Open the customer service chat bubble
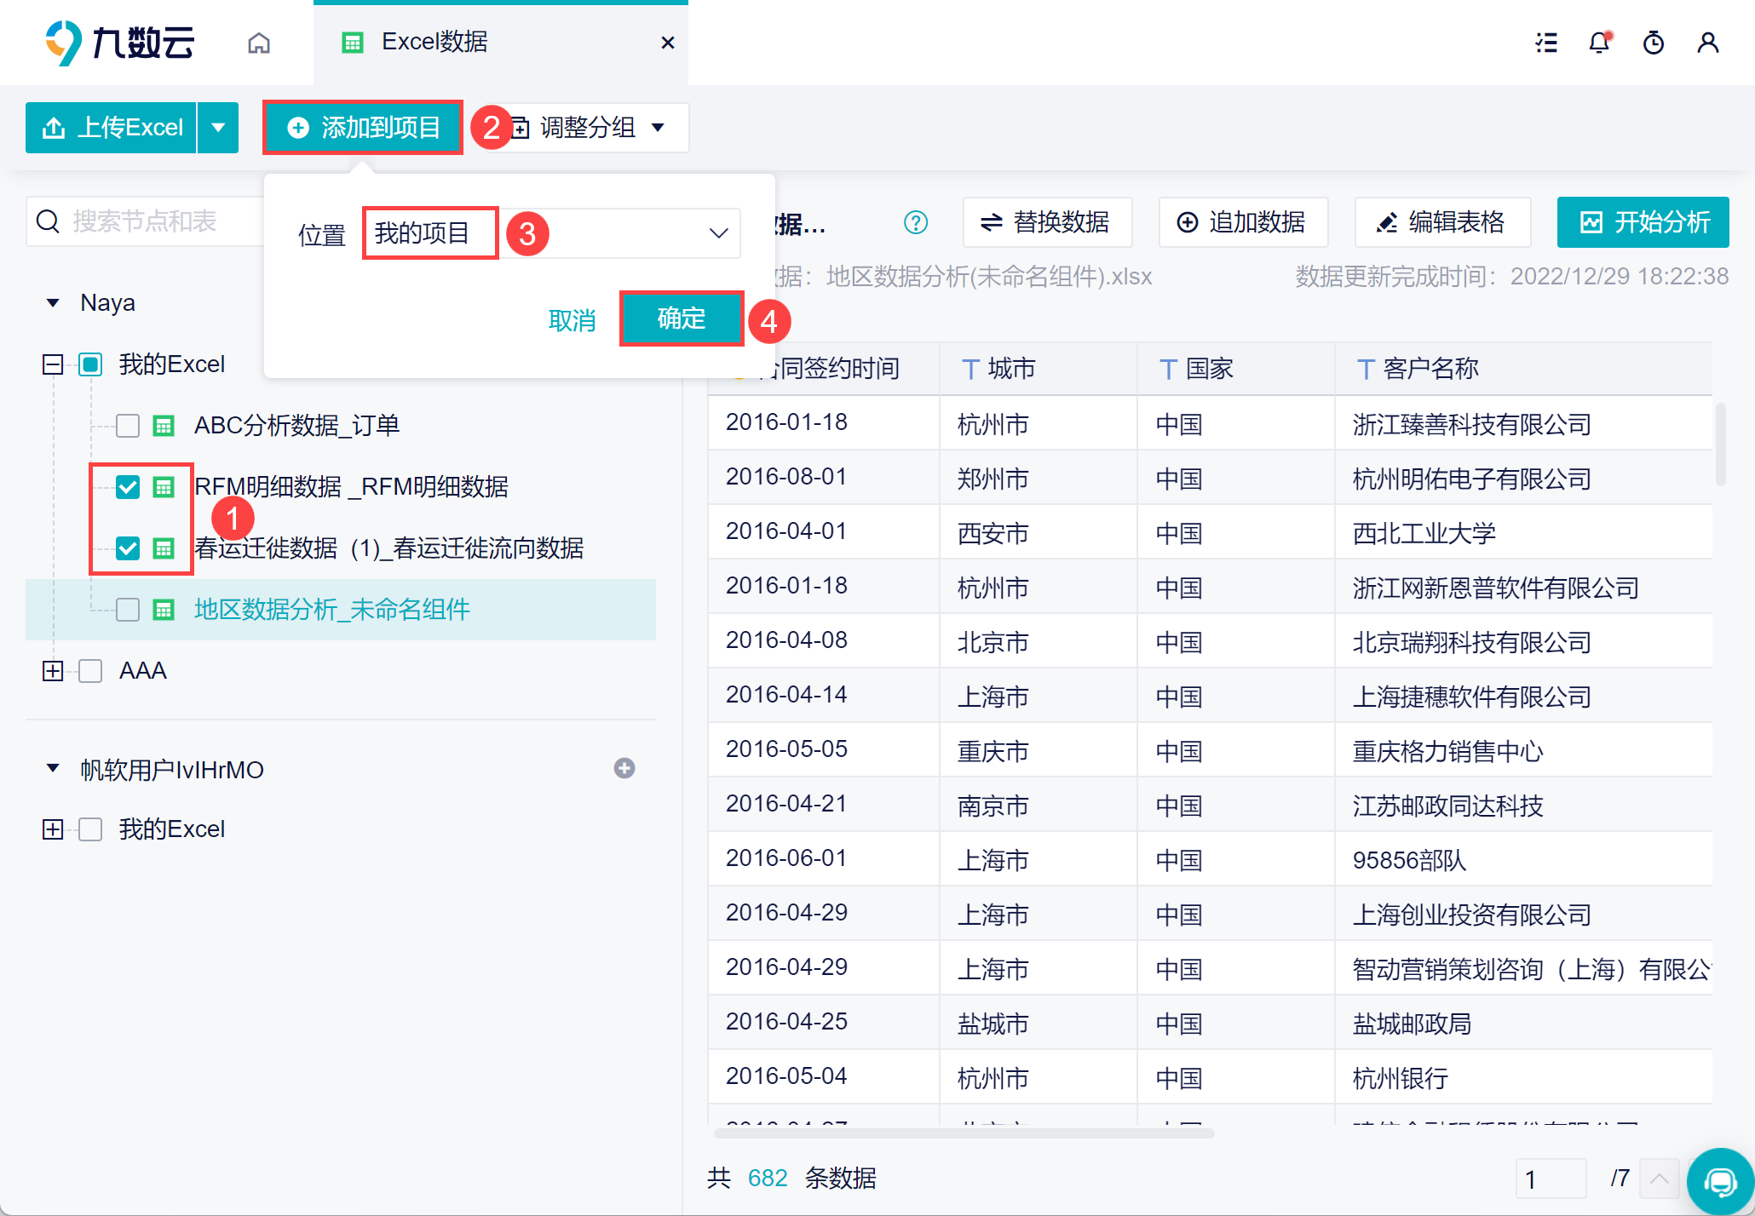The image size is (1755, 1216). coord(1720,1181)
